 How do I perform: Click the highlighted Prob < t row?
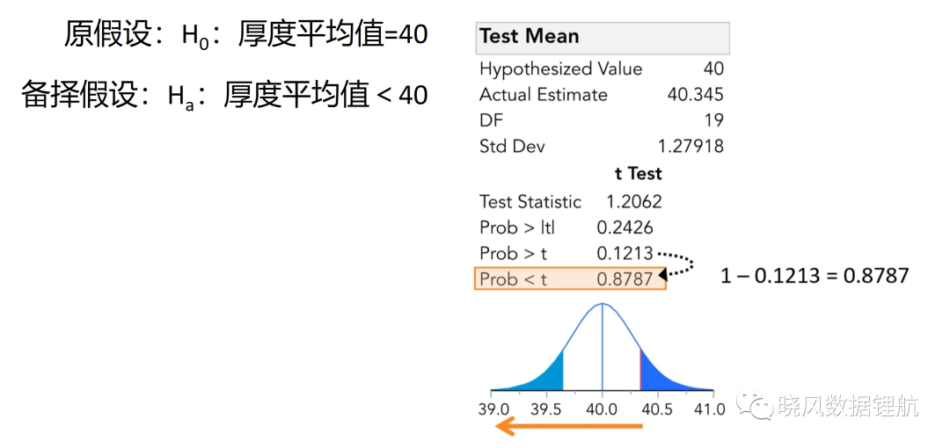(x=570, y=278)
